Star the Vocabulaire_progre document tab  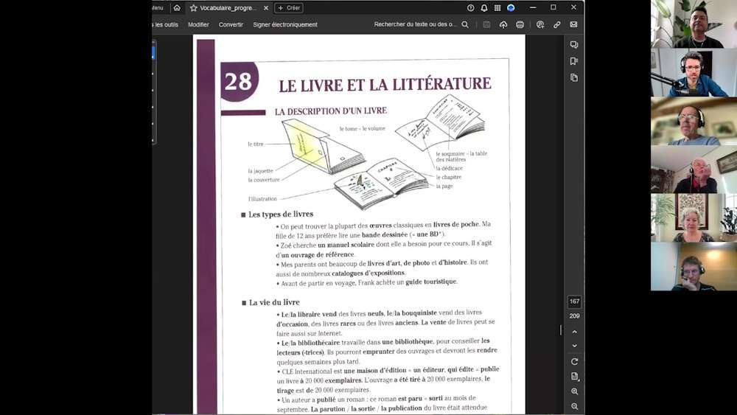[x=193, y=8]
